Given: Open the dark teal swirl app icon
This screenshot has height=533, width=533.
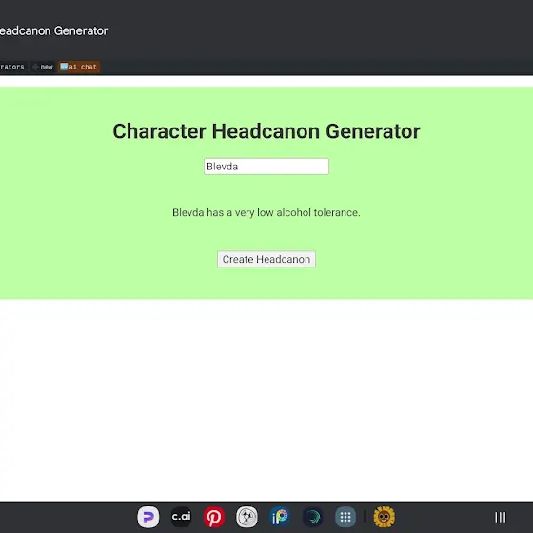Looking at the screenshot, I should (313, 517).
